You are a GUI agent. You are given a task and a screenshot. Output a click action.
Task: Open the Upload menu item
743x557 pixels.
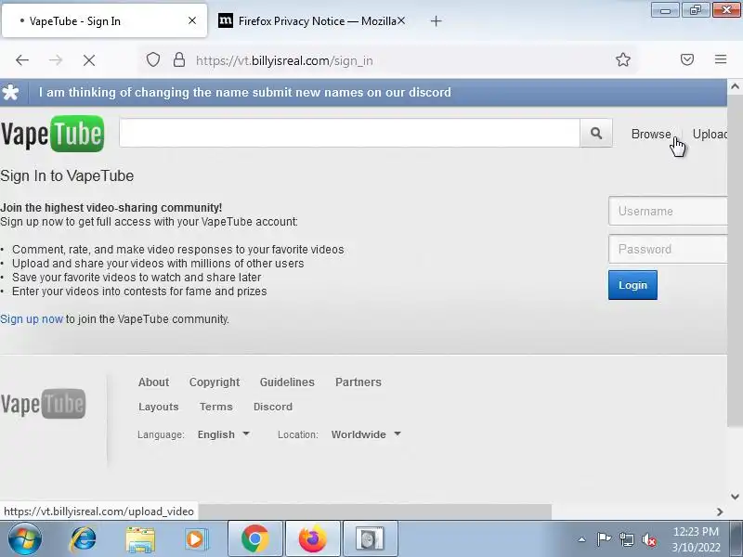click(710, 134)
